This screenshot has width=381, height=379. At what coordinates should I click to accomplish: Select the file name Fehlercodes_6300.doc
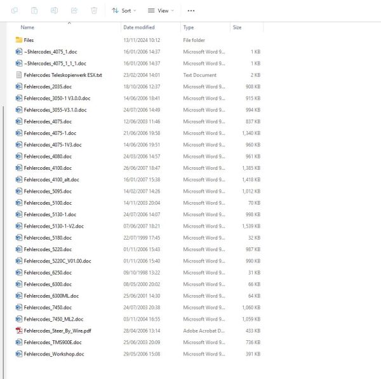click(x=48, y=284)
